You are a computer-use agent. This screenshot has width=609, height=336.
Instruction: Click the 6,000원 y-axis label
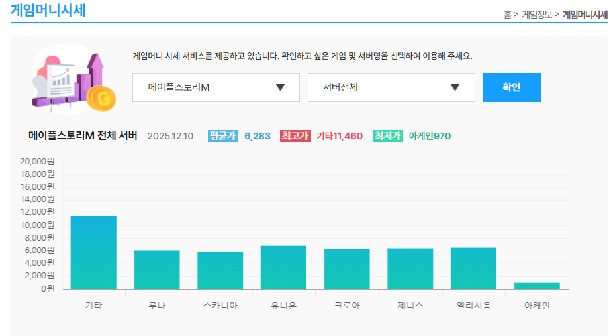pyautogui.click(x=40, y=250)
